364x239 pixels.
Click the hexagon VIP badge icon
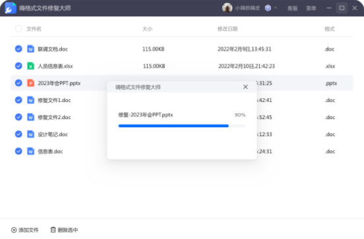[x=268, y=8]
